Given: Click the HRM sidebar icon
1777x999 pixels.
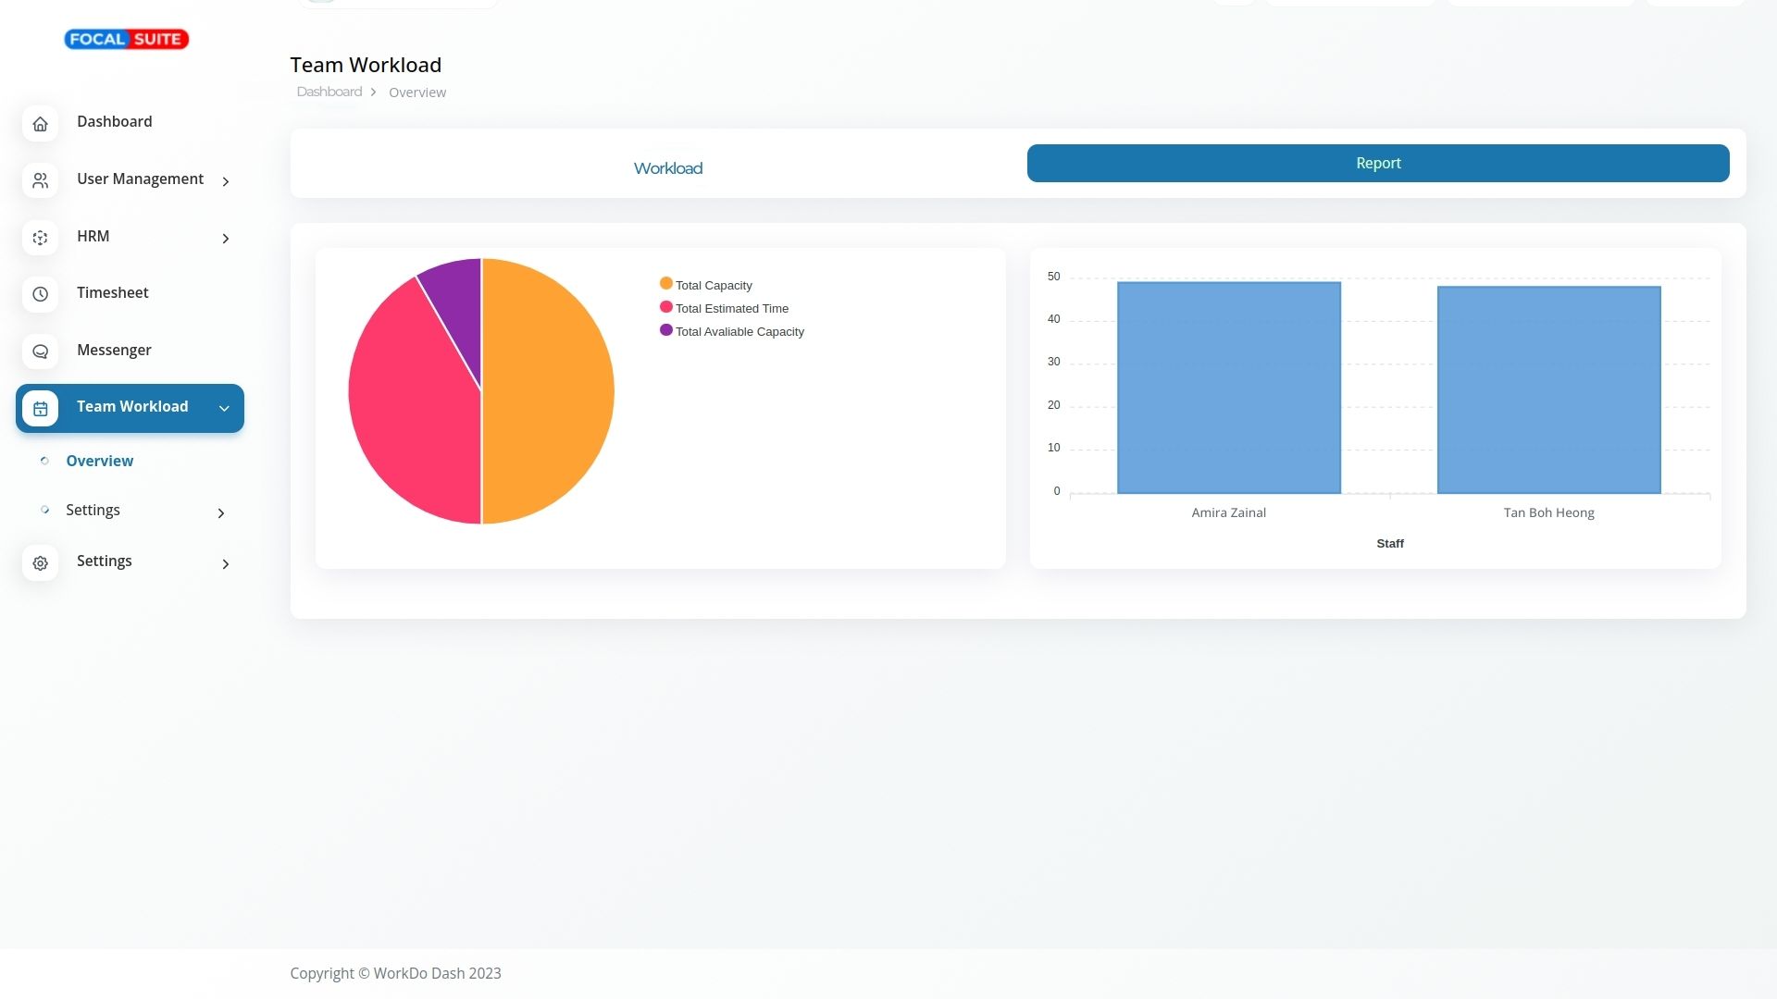Looking at the screenshot, I should point(40,239).
